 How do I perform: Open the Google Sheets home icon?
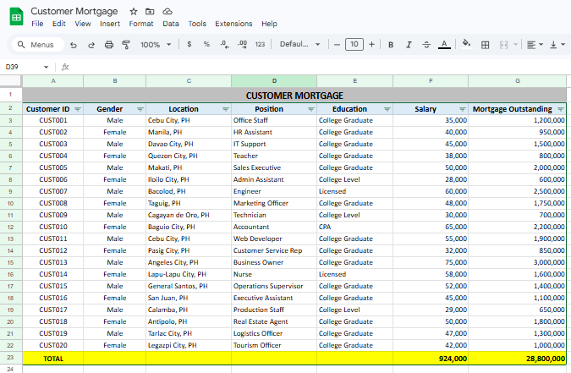click(16, 17)
